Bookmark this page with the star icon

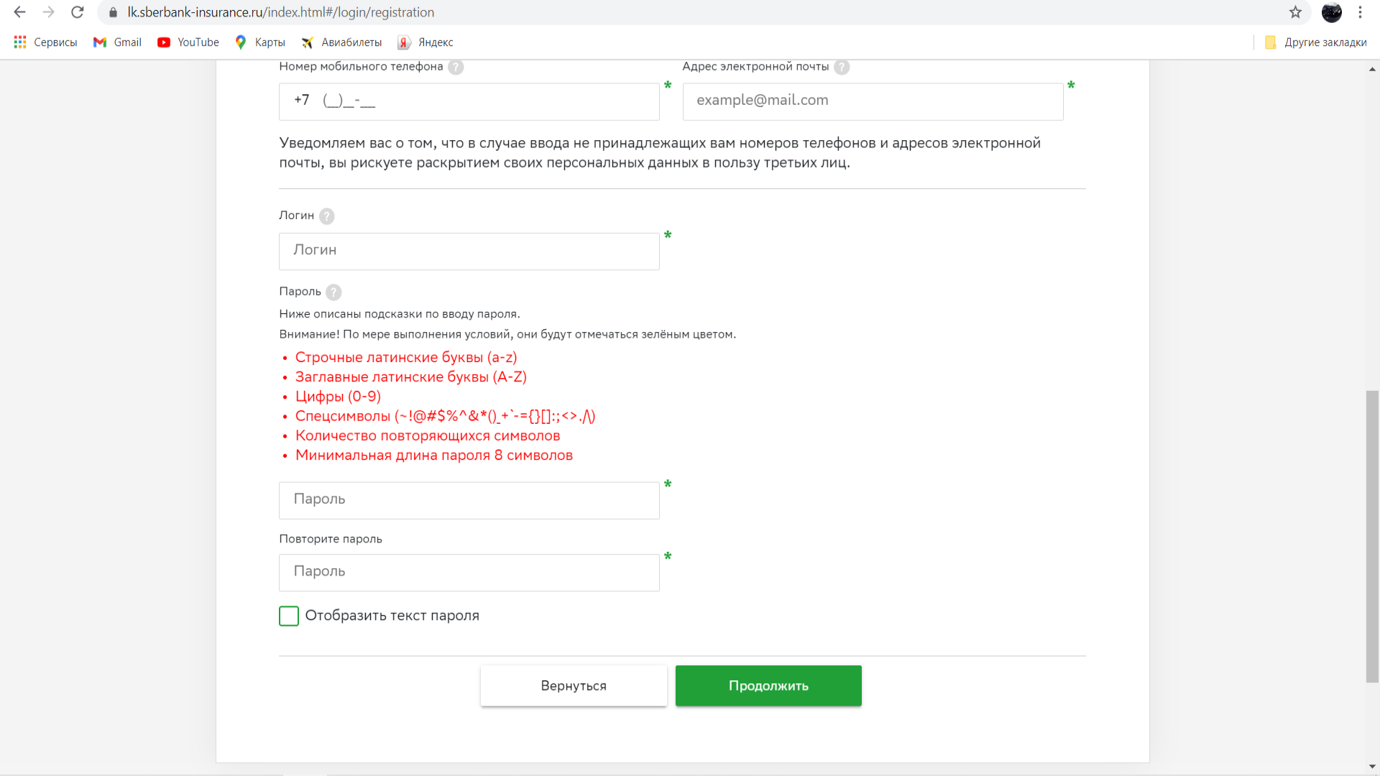pos(1295,12)
